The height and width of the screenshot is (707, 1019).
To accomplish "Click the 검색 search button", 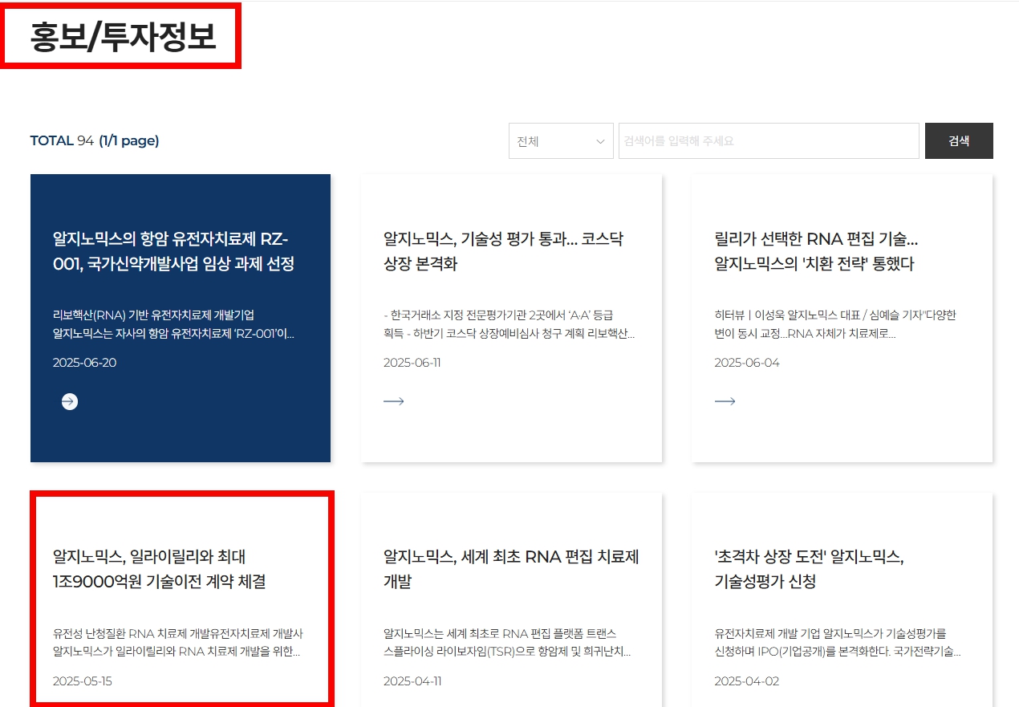I will tap(959, 141).
